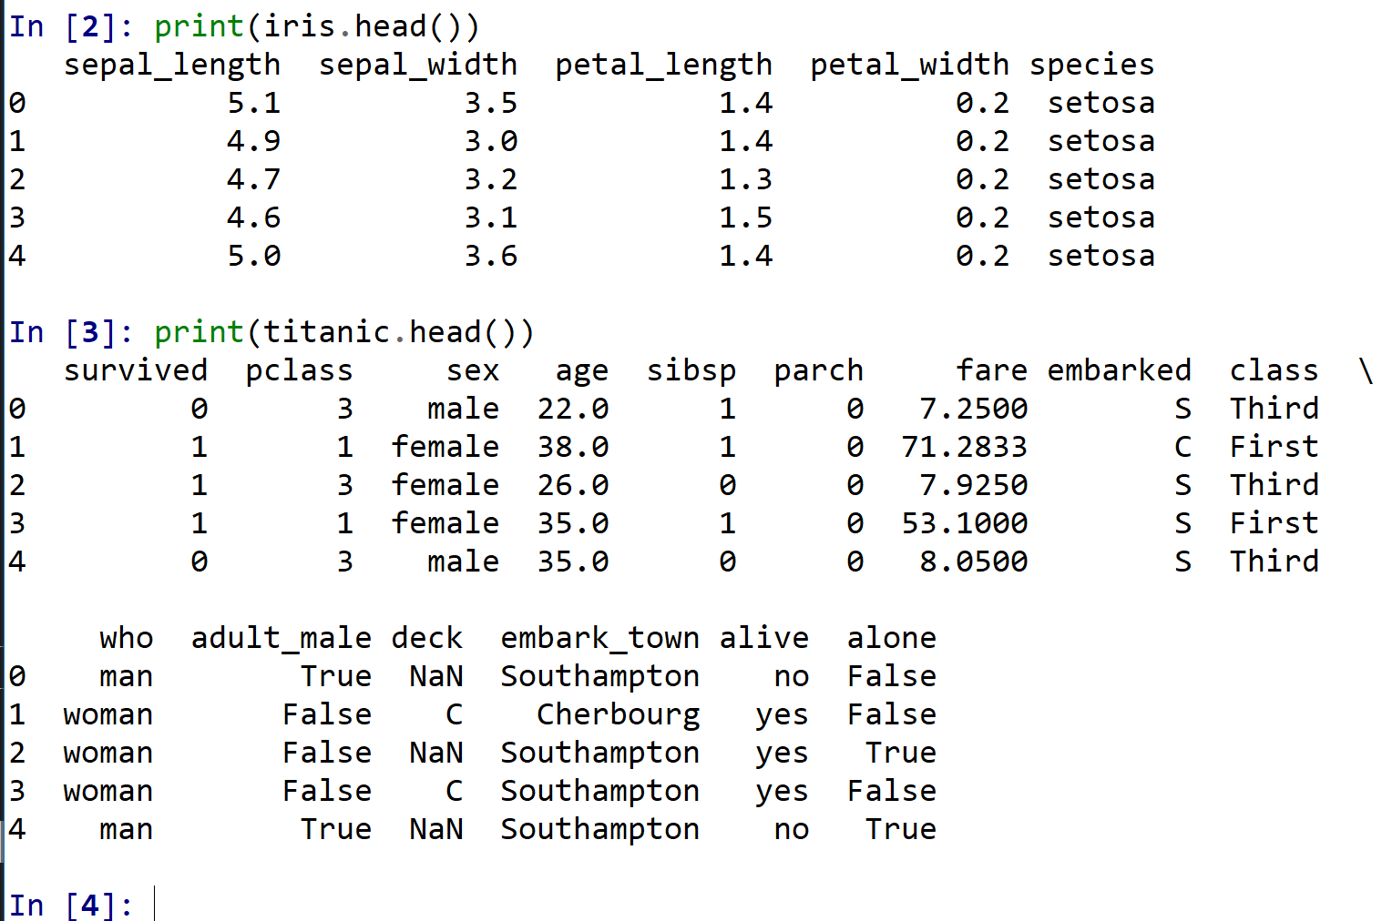Click the species column header

point(1091,65)
